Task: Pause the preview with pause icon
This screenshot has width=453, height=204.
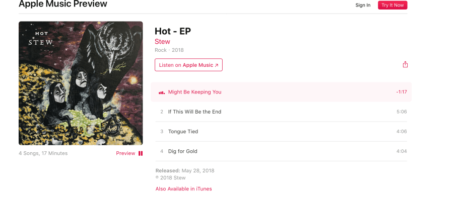Action: pyautogui.click(x=141, y=153)
